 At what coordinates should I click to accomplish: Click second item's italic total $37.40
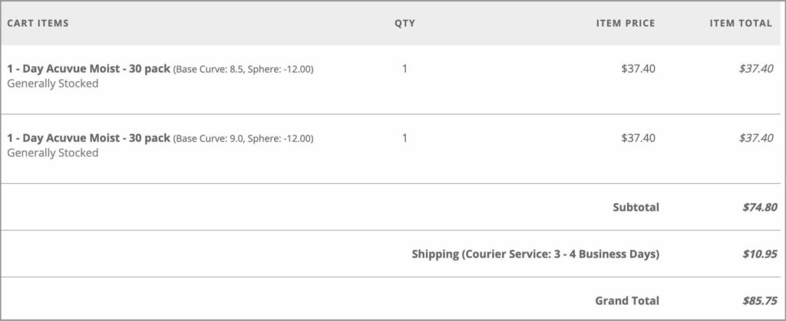coord(756,137)
